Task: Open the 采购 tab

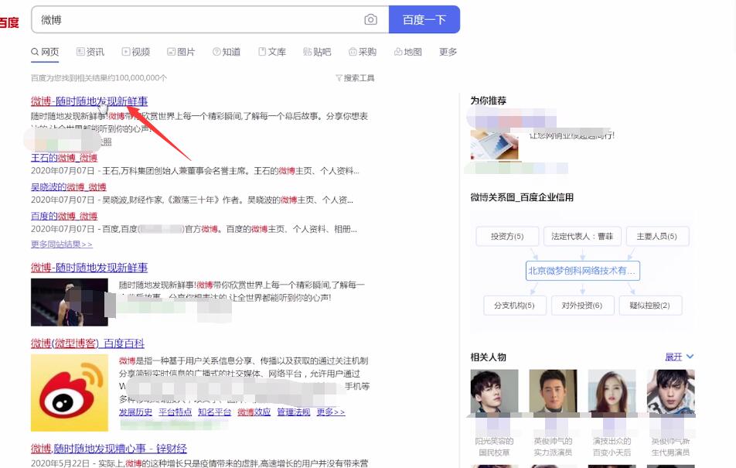Action: (363, 52)
